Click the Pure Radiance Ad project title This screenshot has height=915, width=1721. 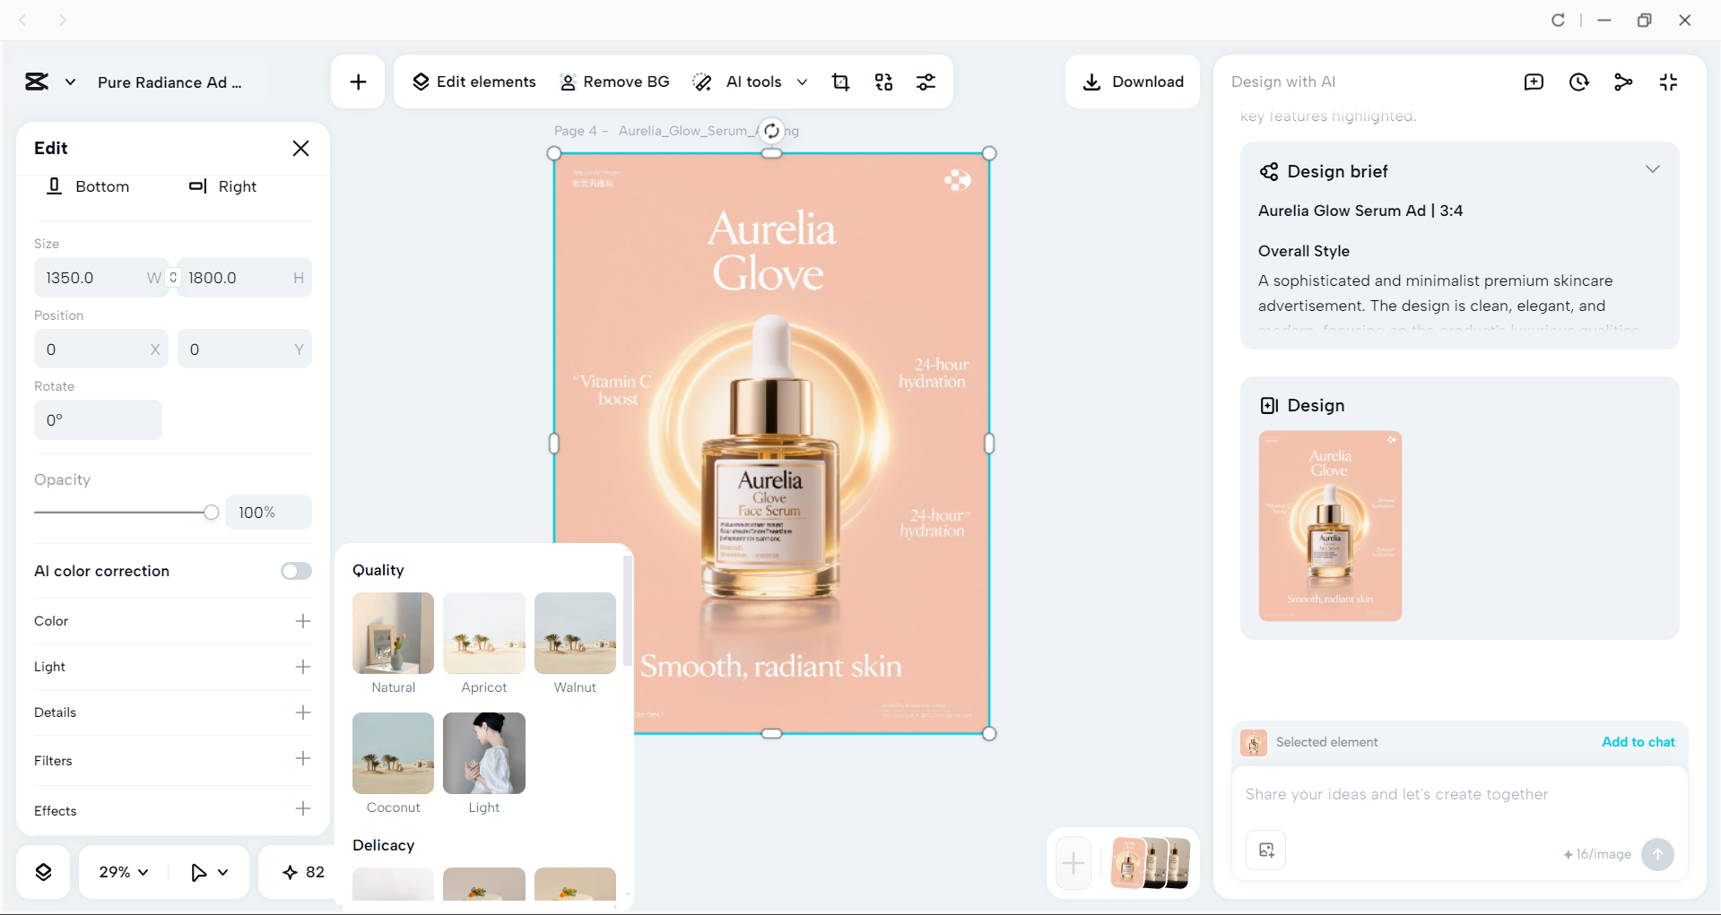[x=169, y=82]
